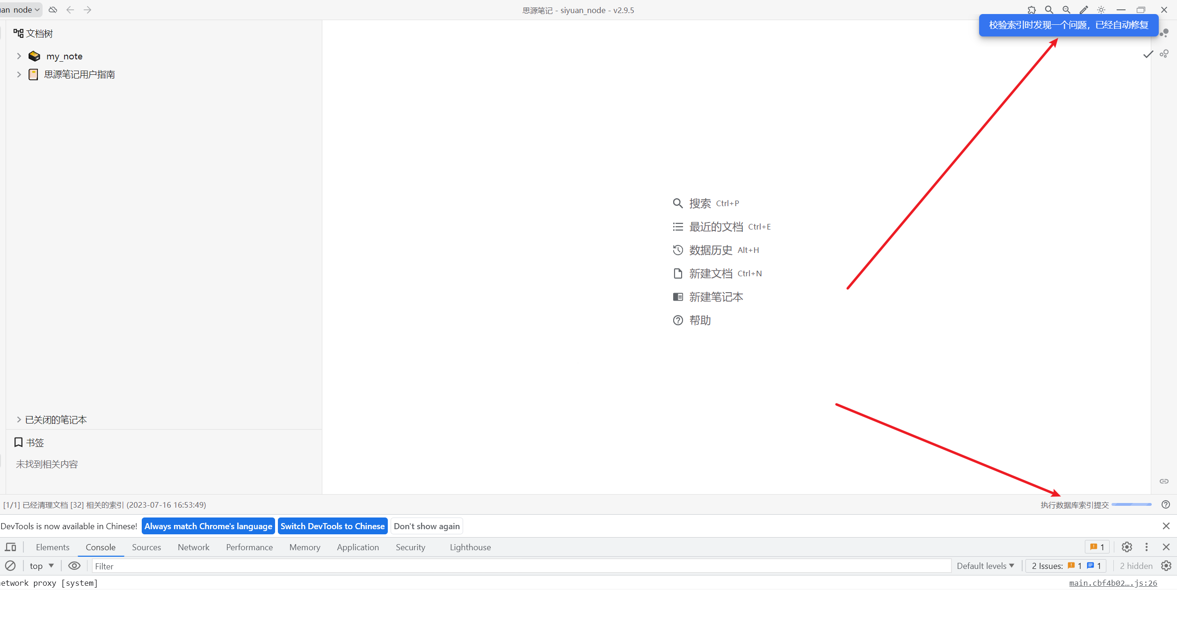
Task: Open the Default levels dropdown
Action: [x=985, y=566]
